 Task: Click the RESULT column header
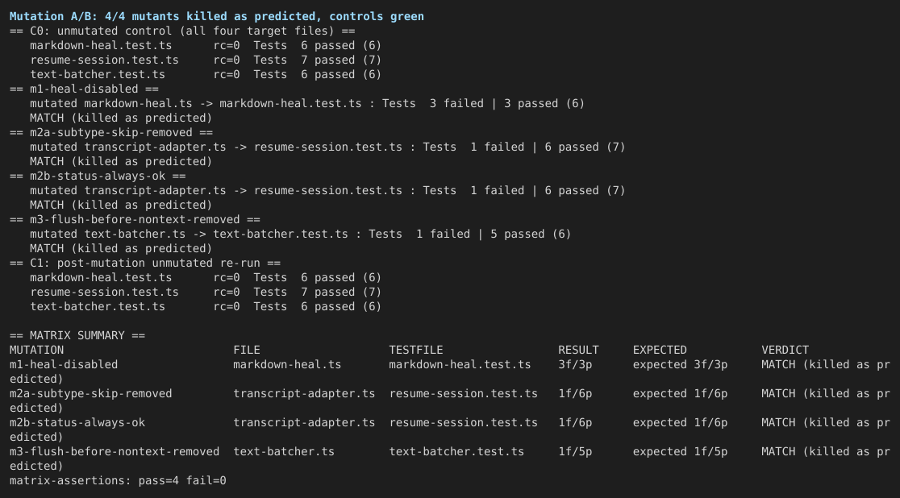point(578,350)
